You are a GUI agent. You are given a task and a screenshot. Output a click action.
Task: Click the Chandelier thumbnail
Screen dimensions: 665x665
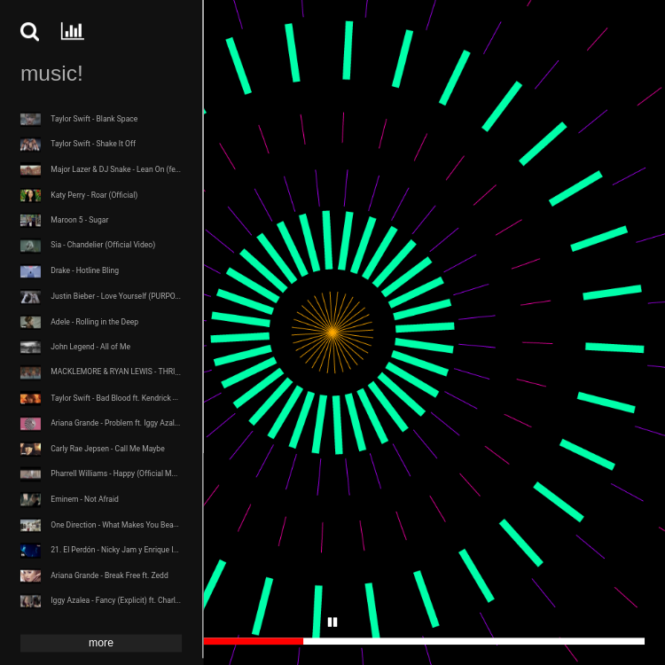(30, 246)
